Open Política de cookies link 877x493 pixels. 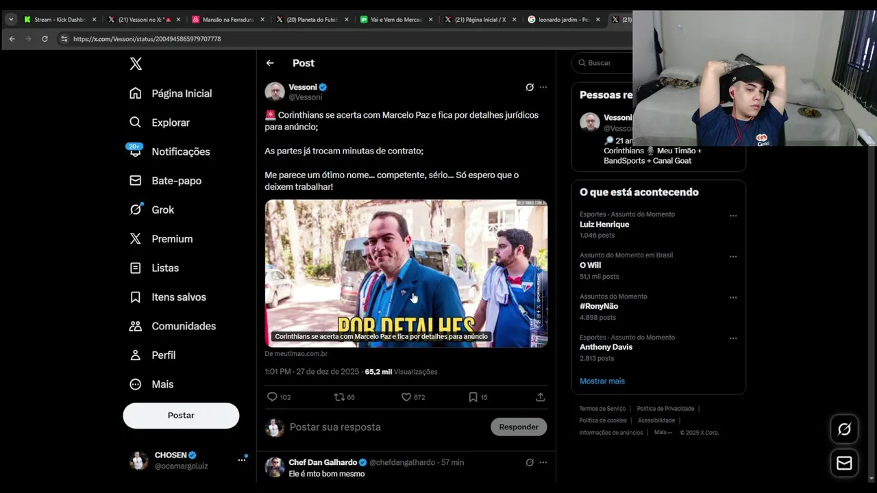click(x=603, y=420)
